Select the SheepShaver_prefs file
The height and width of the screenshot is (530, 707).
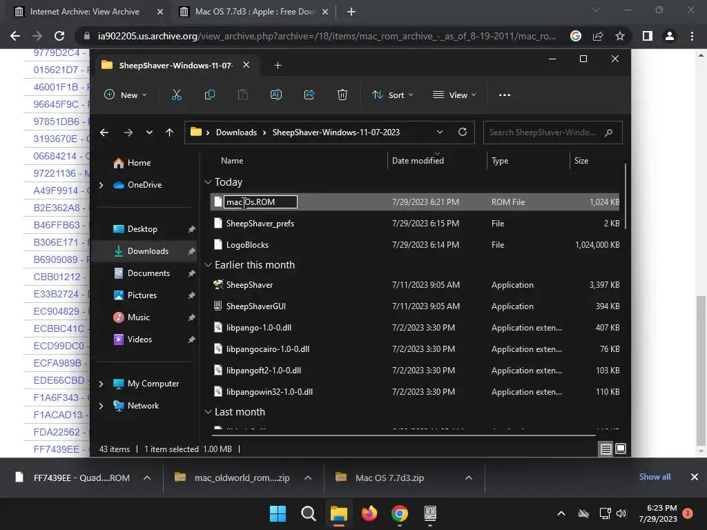coord(260,224)
